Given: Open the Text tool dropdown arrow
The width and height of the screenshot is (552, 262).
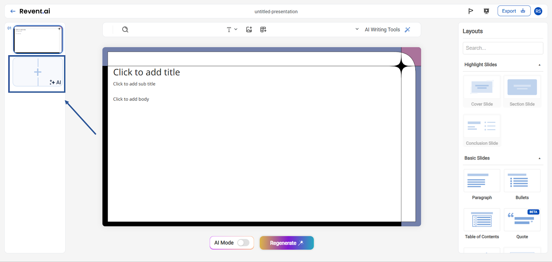Looking at the screenshot, I should click(x=236, y=29).
